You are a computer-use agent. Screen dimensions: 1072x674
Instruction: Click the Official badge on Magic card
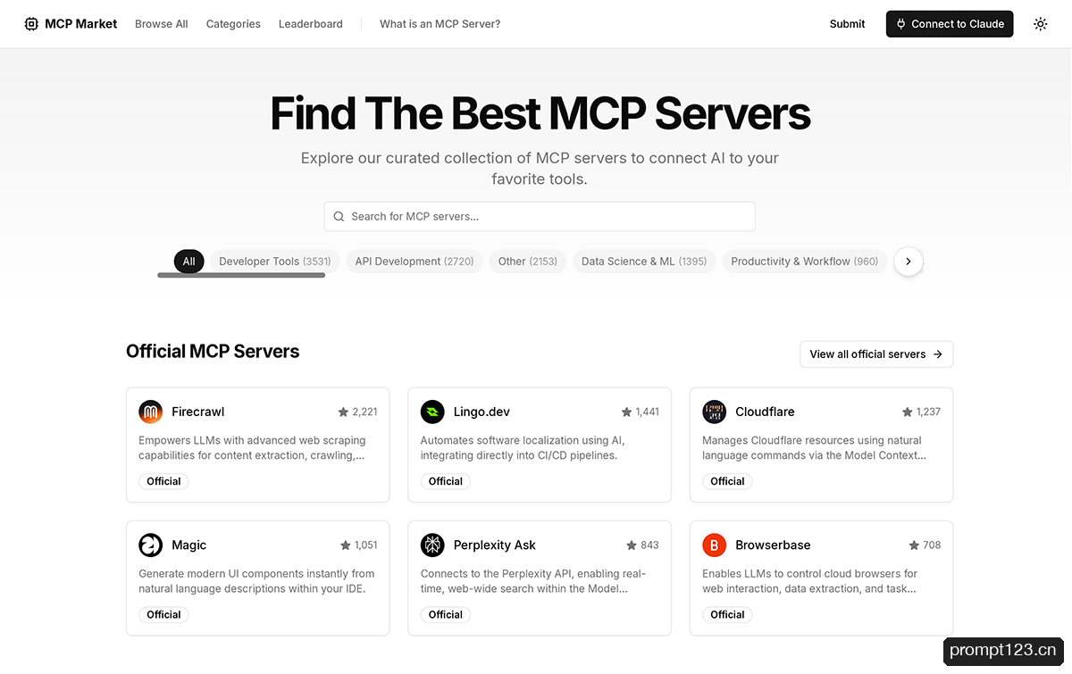click(x=163, y=614)
